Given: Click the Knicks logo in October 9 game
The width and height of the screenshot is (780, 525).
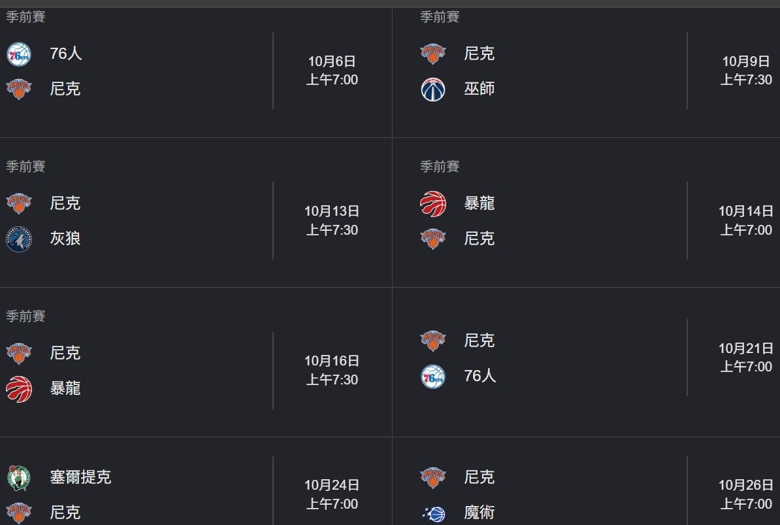Looking at the screenshot, I should [x=432, y=54].
